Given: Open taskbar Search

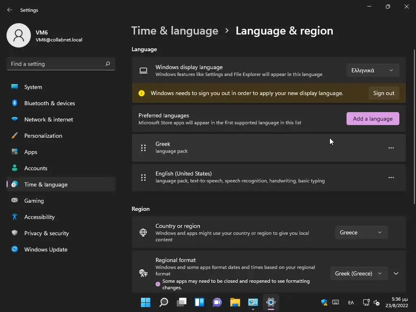Looking at the screenshot, I should click(163, 302).
